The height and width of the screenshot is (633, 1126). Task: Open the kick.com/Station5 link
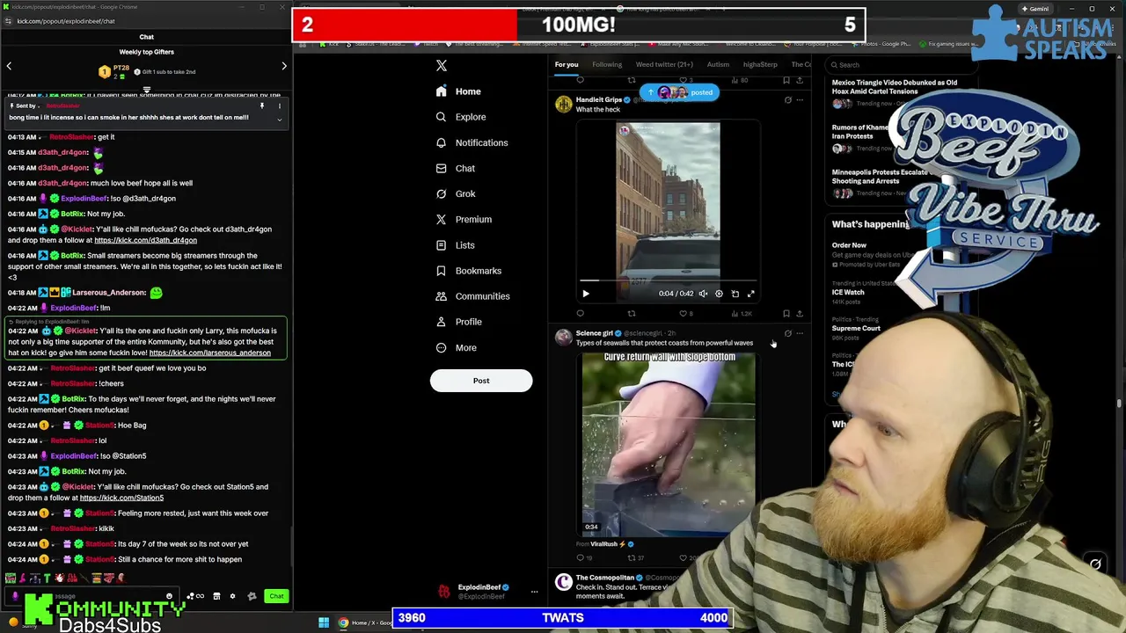point(121,498)
